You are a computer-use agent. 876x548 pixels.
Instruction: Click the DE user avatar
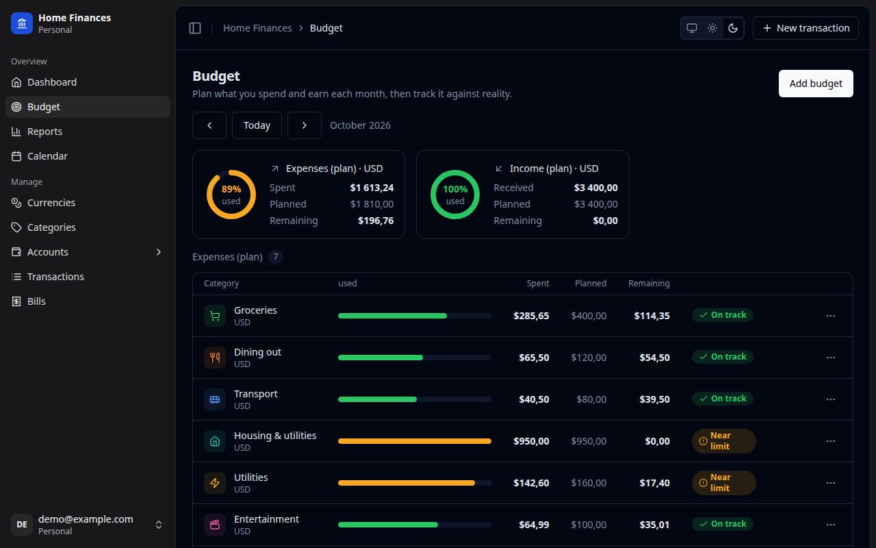point(22,525)
